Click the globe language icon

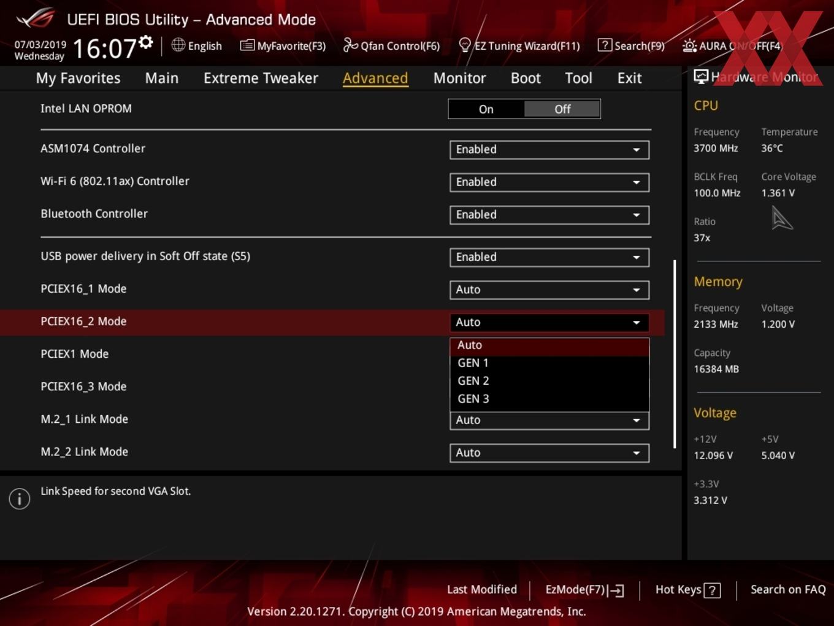178,45
